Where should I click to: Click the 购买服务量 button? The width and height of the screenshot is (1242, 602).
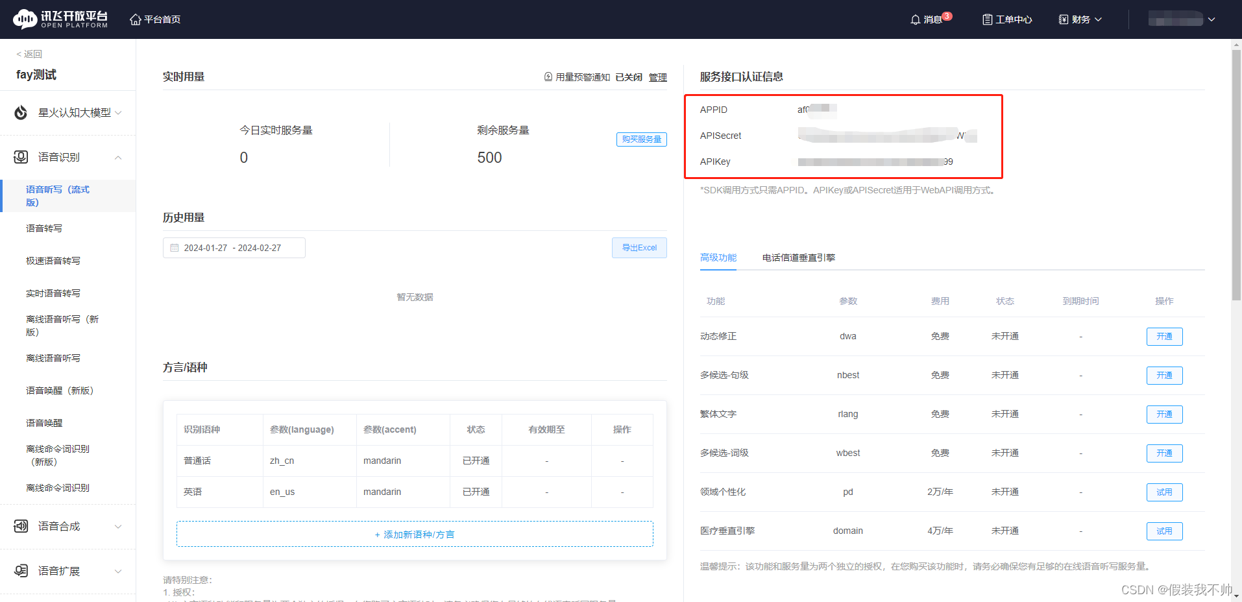[642, 139]
